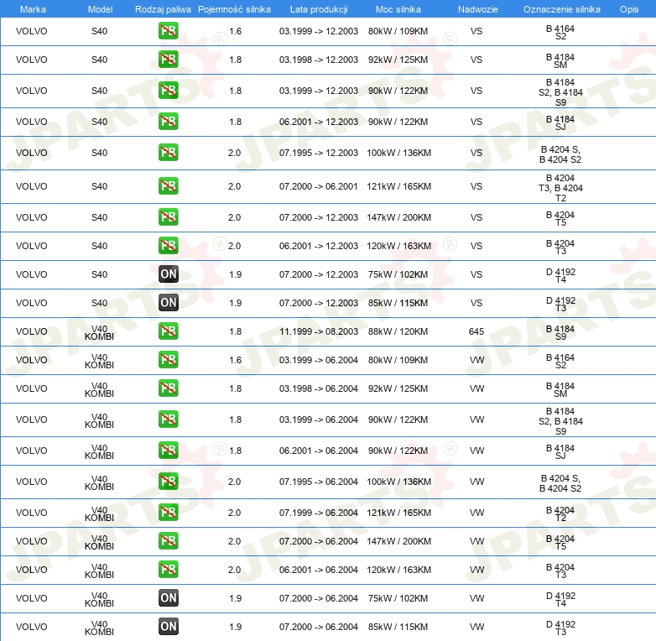The width and height of the screenshot is (656, 641).
Task: Click the petrol icon in S40 121kW / 165KM row
Action: click(x=168, y=186)
